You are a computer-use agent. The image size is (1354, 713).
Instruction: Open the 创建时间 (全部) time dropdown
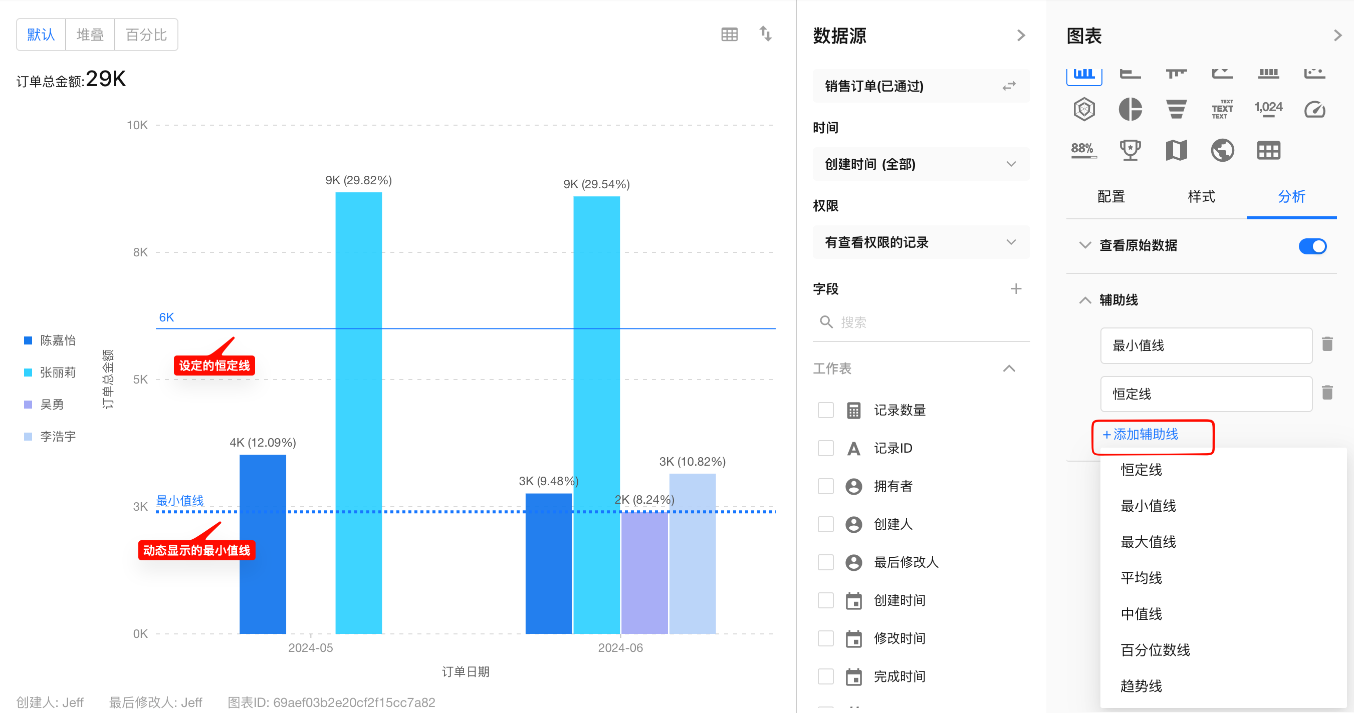coord(921,164)
